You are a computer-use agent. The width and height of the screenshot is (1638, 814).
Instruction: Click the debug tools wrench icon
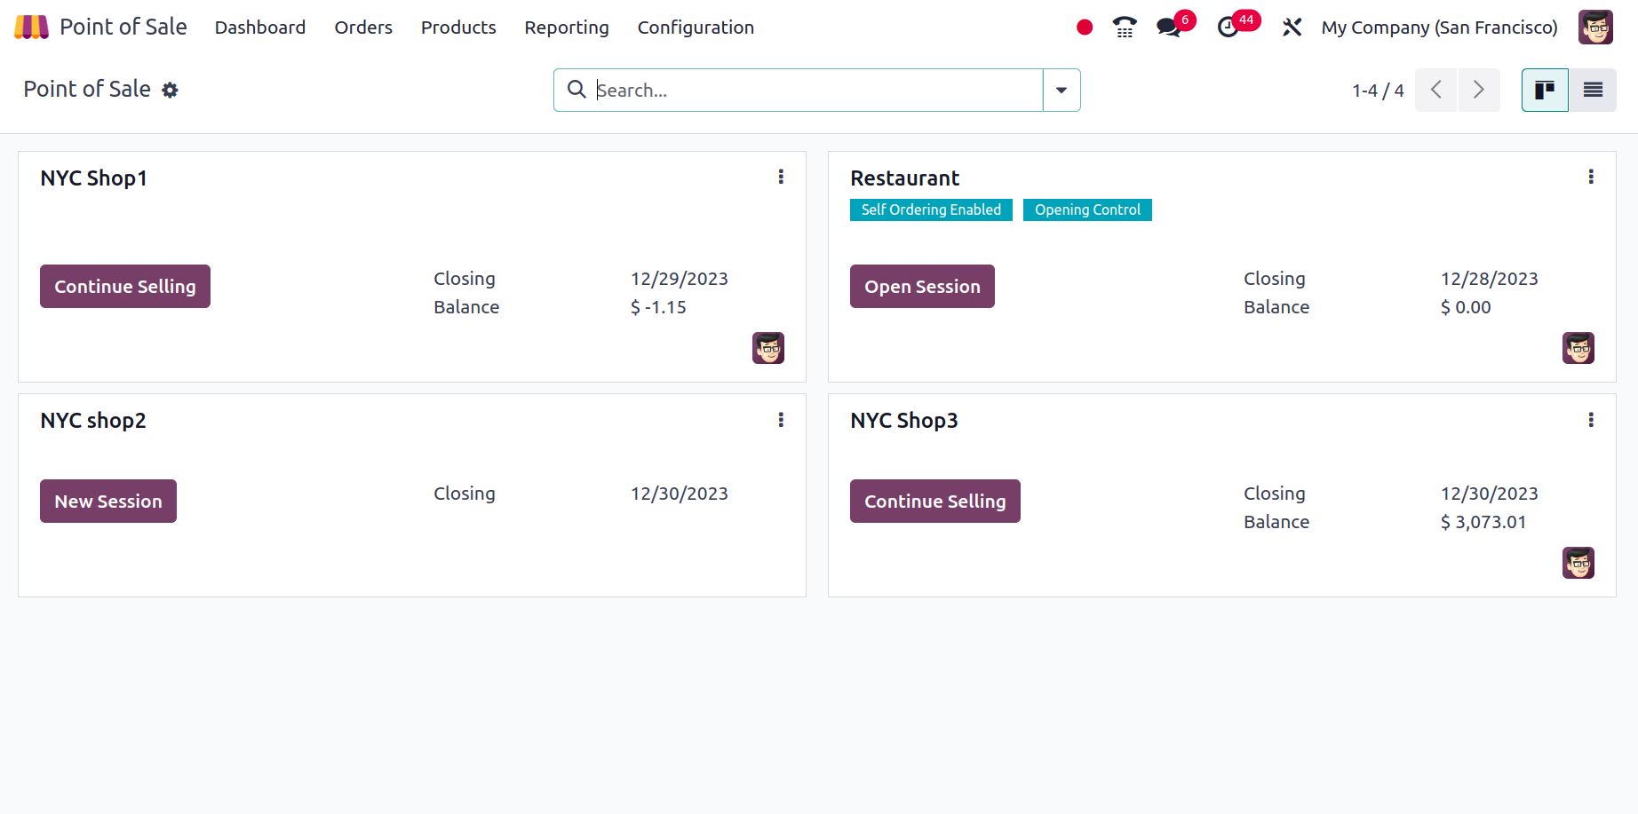[1292, 28]
